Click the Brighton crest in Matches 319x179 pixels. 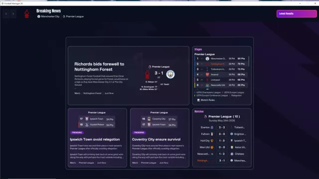232,134
